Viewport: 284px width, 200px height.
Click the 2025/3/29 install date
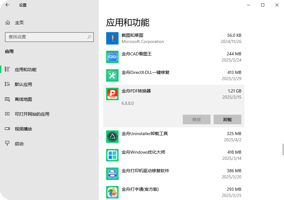tap(232, 79)
